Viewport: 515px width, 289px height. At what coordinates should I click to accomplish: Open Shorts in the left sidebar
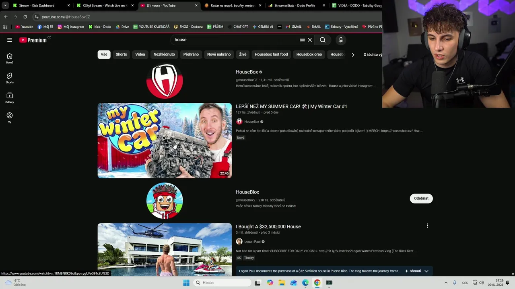[x=10, y=78]
